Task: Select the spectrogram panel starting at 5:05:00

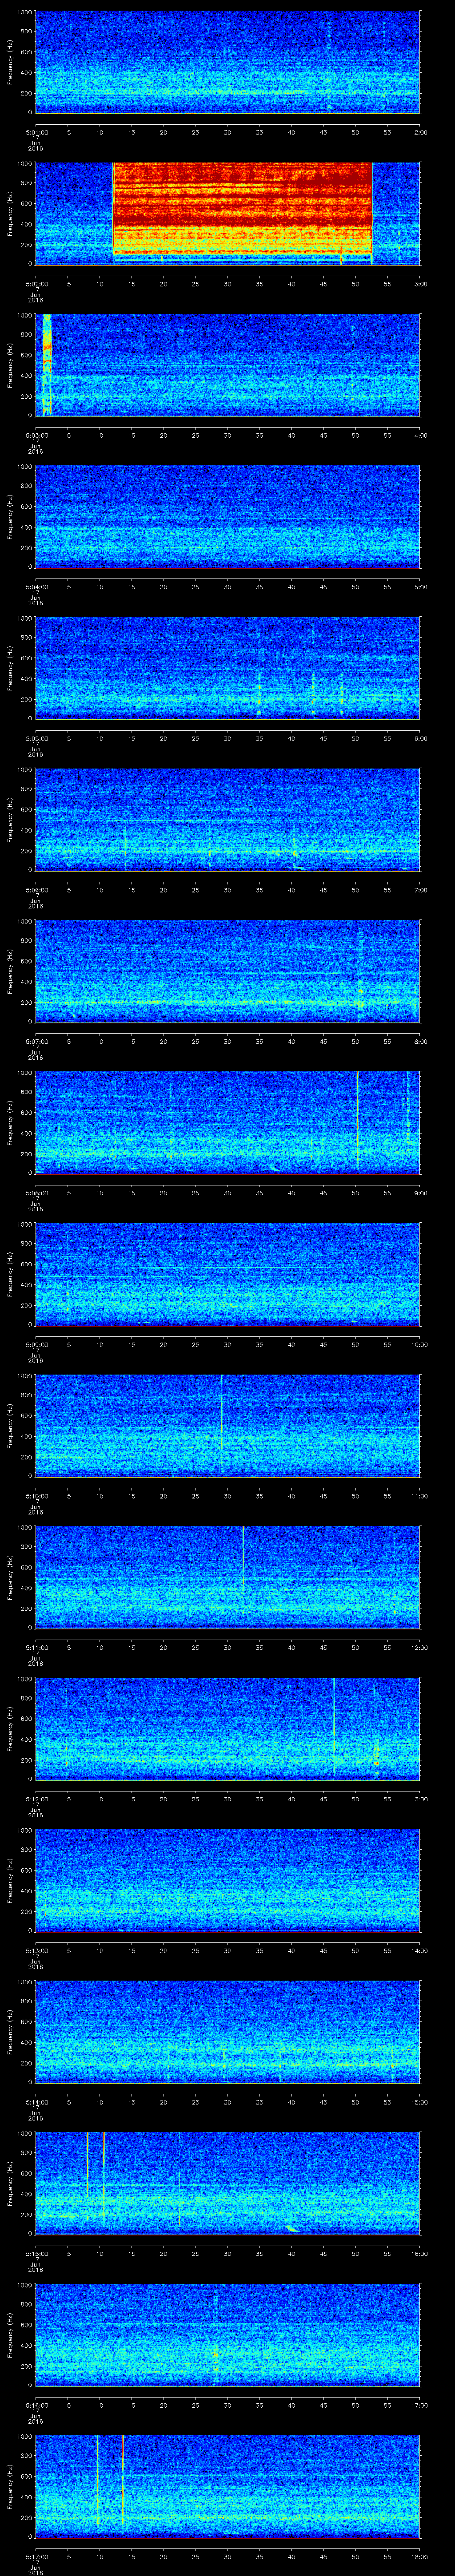Action: pyautogui.click(x=227, y=668)
